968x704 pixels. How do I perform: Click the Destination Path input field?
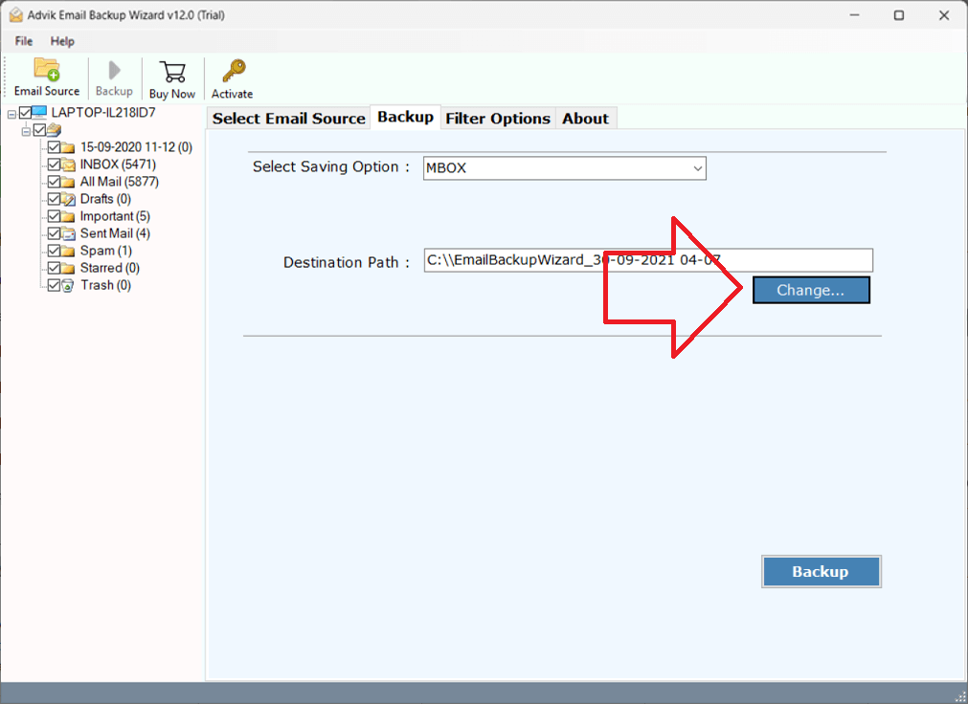(x=648, y=260)
